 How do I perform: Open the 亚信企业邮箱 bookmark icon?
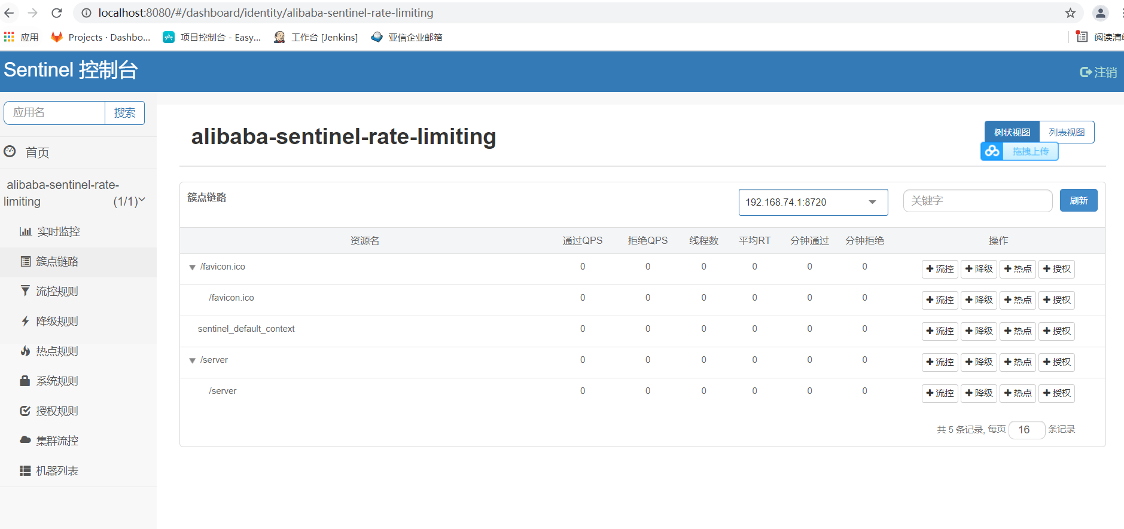pyautogui.click(x=377, y=37)
